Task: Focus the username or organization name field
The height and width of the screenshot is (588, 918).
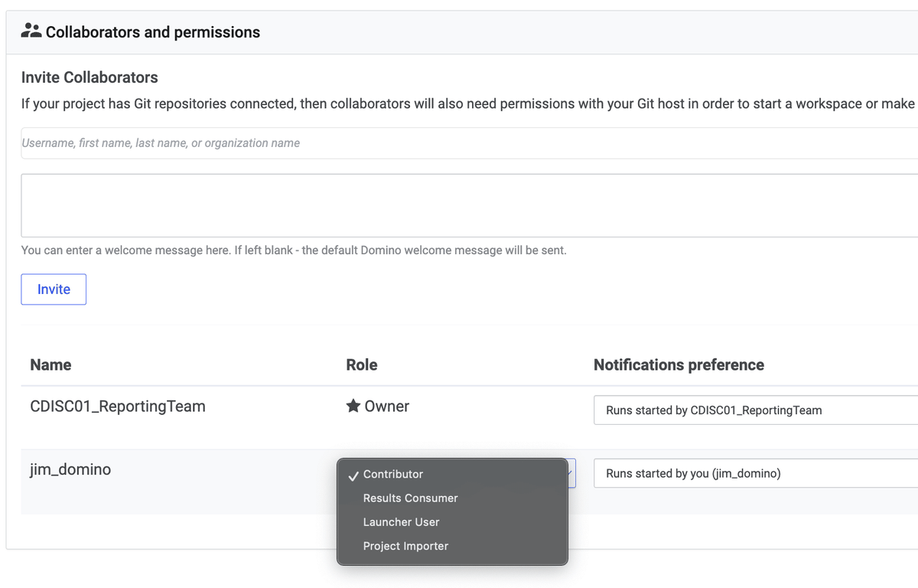Action: click(459, 143)
